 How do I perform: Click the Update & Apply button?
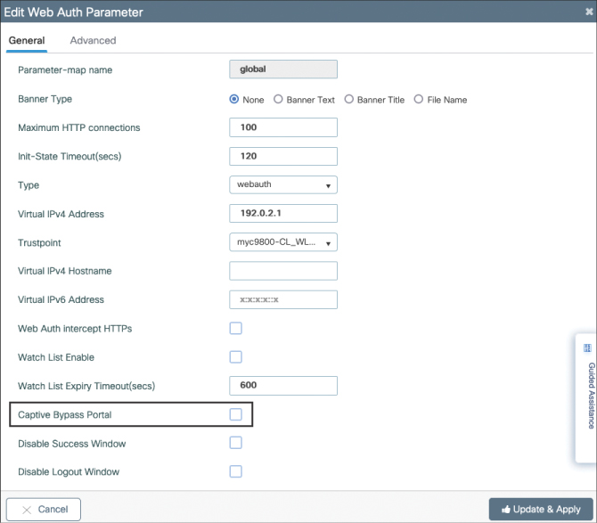point(540,509)
